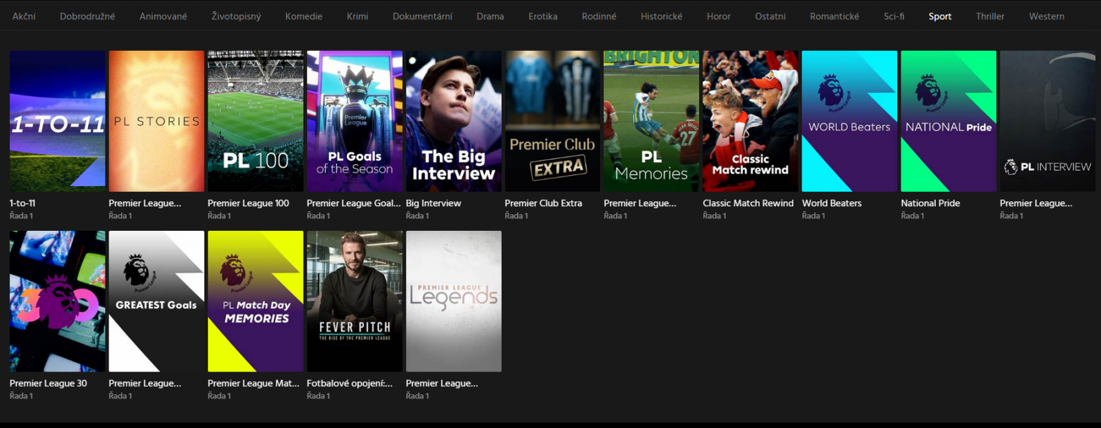This screenshot has height=428, width=1101.
Task: Open PL Match Day Memories poster
Action: (x=255, y=301)
